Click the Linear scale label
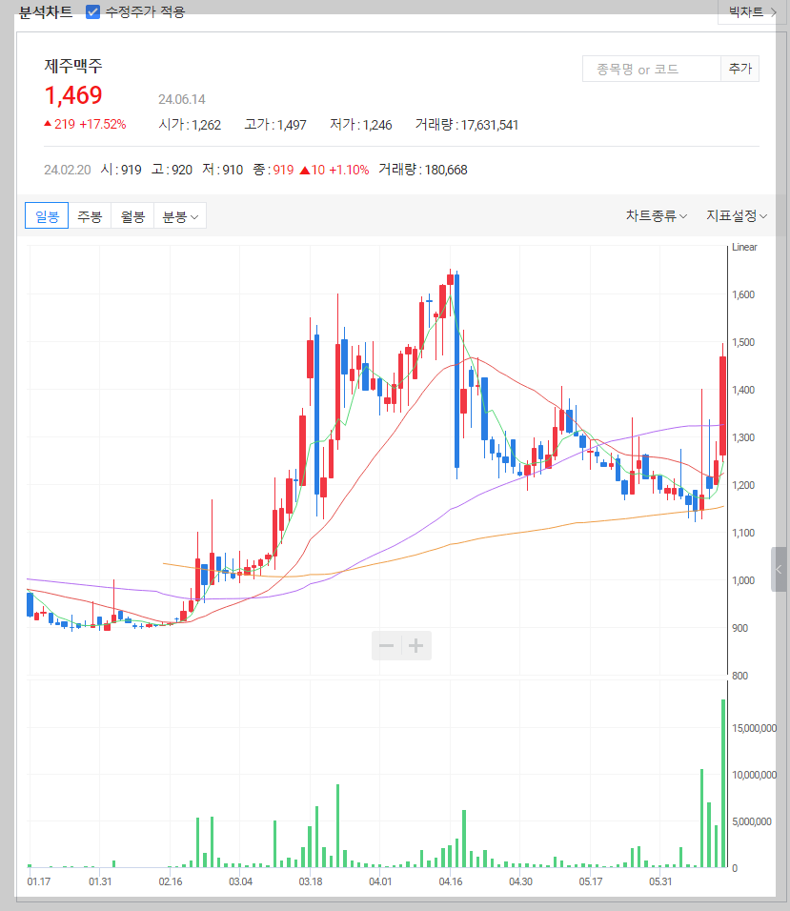Image resolution: width=790 pixels, height=911 pixels. coord(744,247)
